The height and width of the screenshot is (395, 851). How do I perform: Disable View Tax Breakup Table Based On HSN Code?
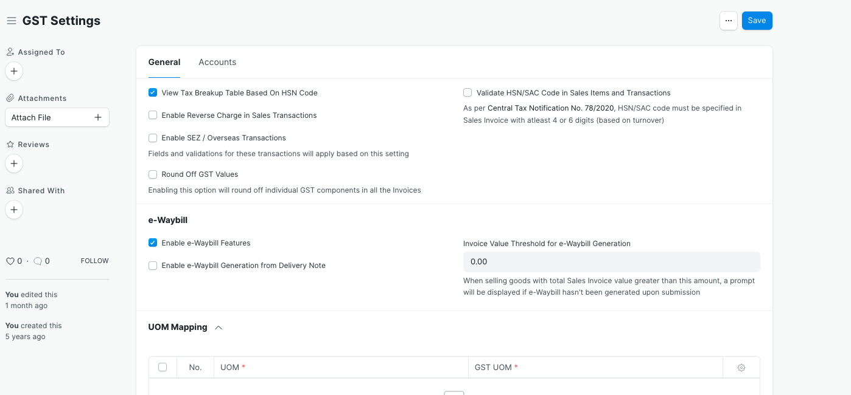click(153, 93)
